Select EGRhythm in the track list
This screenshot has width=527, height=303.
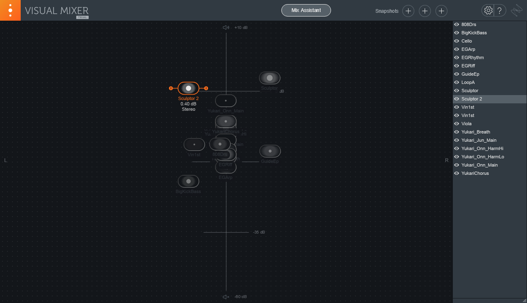click(x=490, y=57)
